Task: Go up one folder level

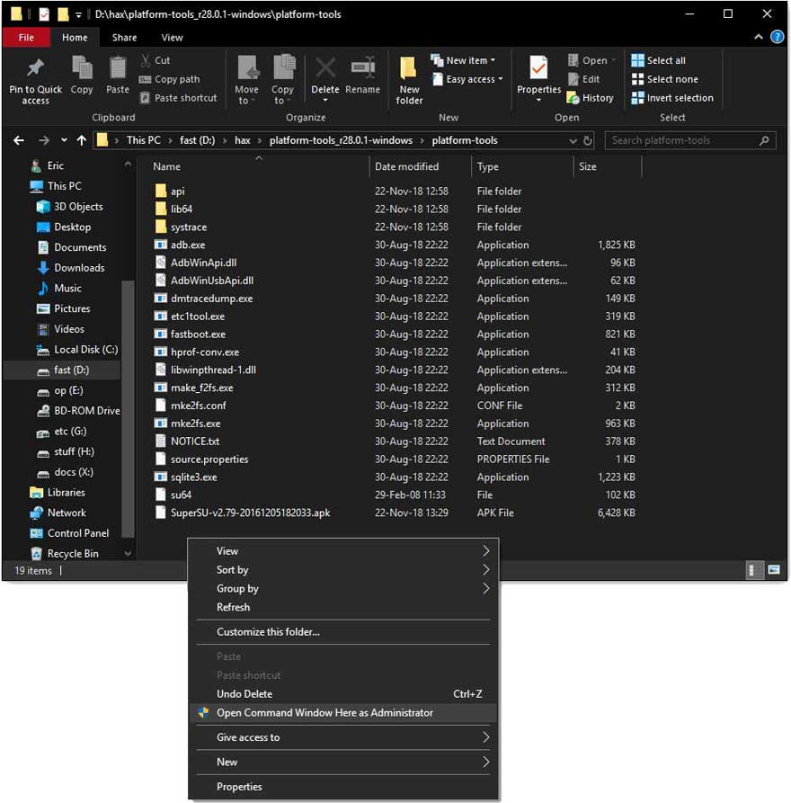Action: click(82, 140)
